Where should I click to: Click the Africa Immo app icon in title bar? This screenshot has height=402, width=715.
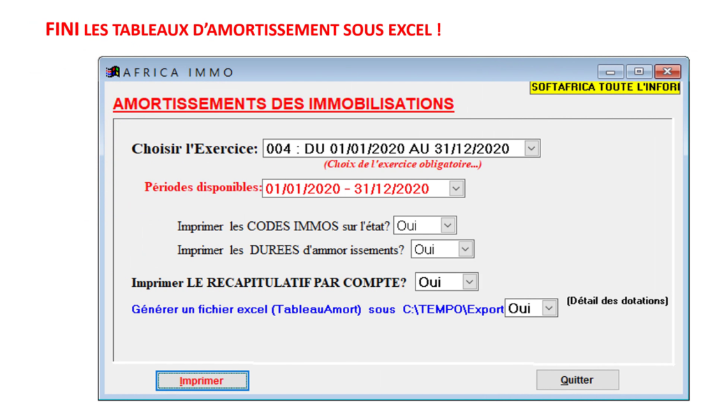point(112,72)
